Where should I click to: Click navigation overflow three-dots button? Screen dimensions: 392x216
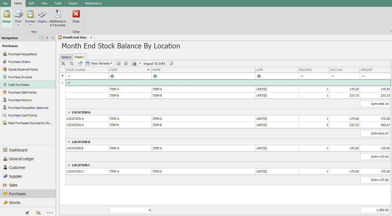[50, 212]
